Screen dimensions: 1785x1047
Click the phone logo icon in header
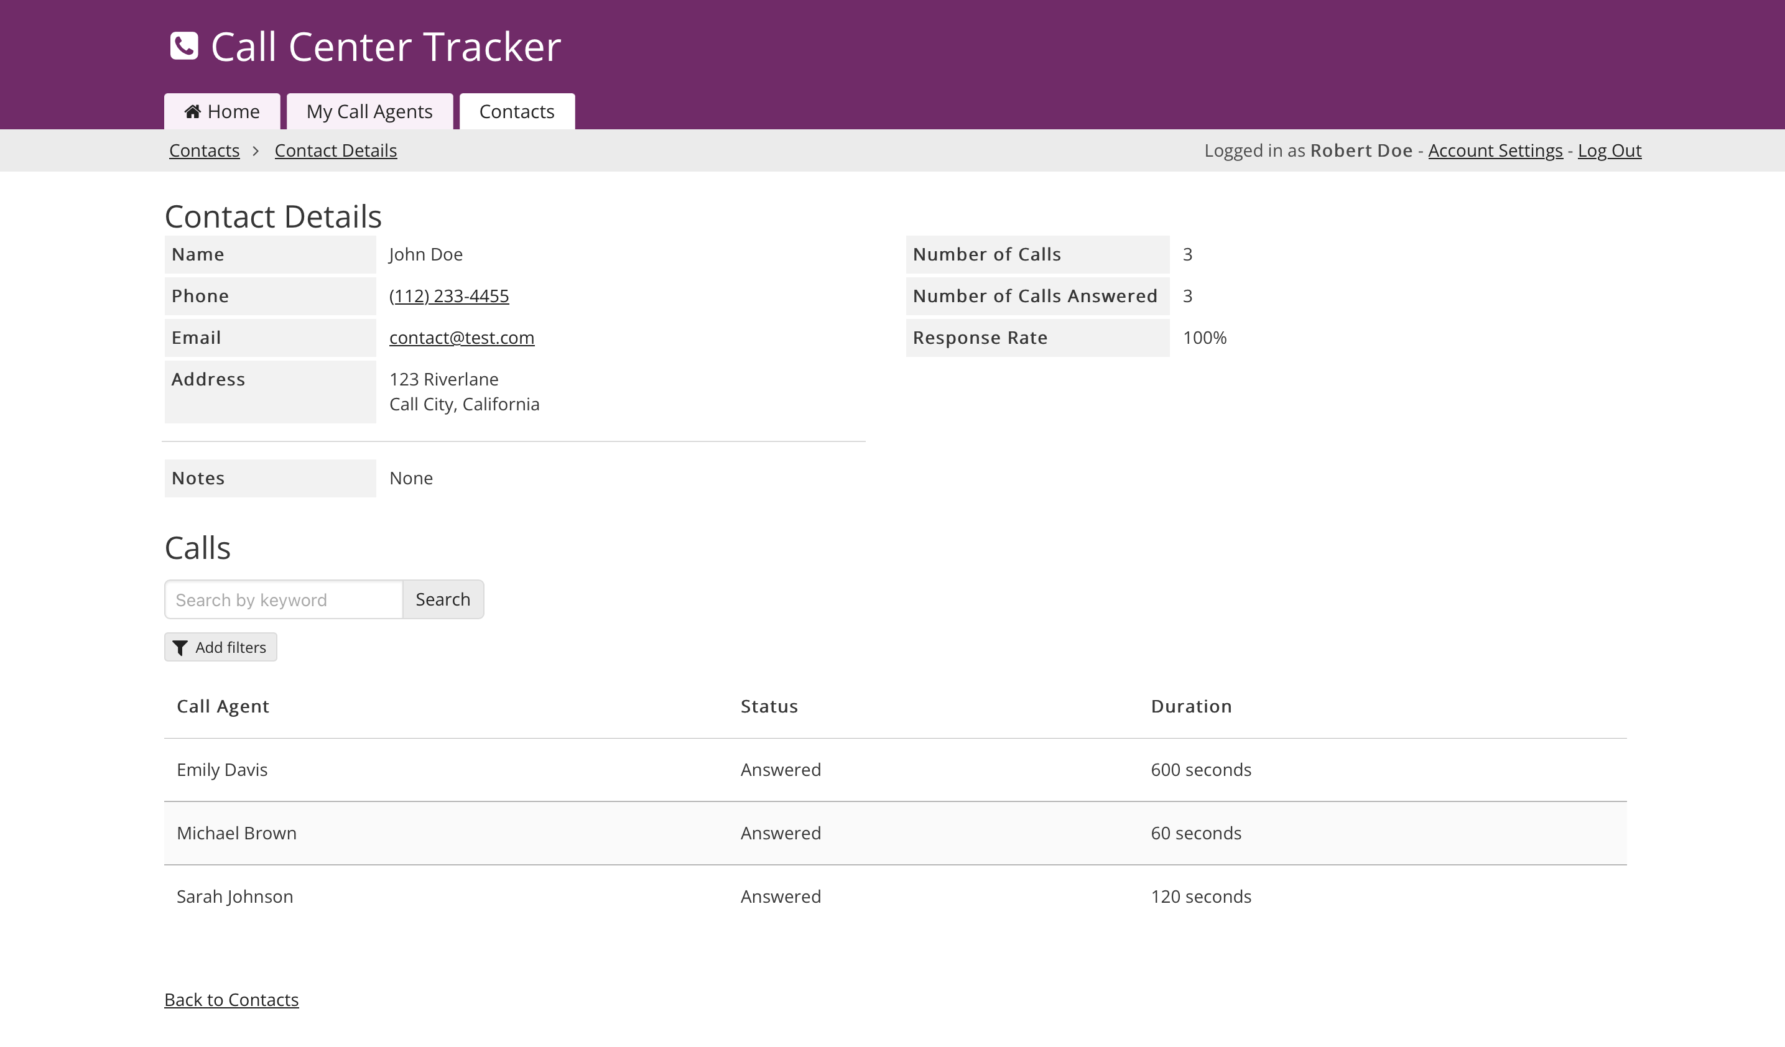tap(184, 47)
